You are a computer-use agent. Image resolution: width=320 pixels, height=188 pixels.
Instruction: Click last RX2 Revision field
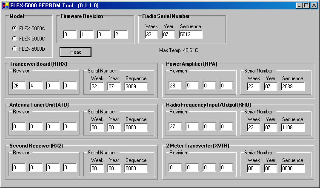pos(70,168)
